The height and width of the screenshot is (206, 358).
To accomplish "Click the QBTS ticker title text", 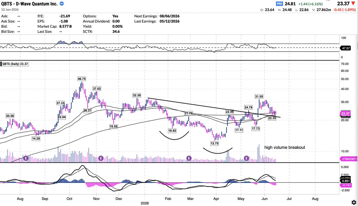I will click(x=7, y=4).
